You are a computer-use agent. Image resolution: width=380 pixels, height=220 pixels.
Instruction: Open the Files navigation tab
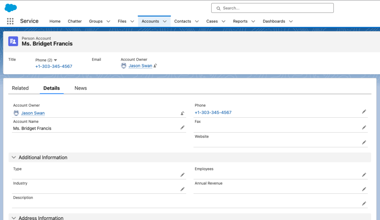point(122,21)
